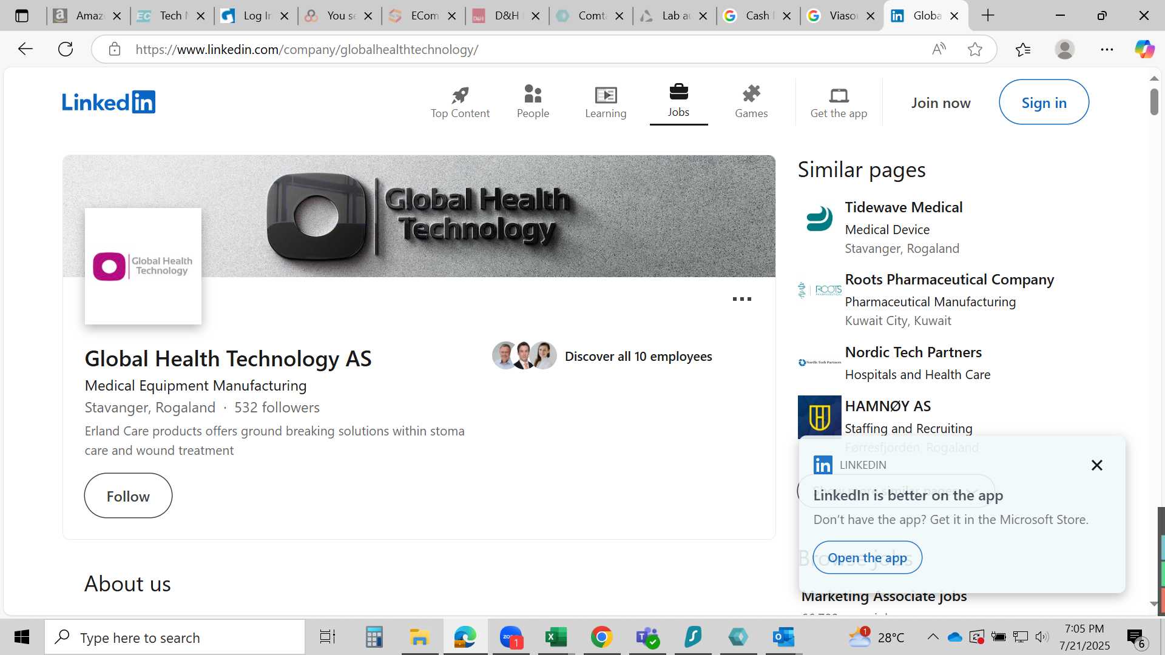Open Tidewave Medical similar page

903,207
